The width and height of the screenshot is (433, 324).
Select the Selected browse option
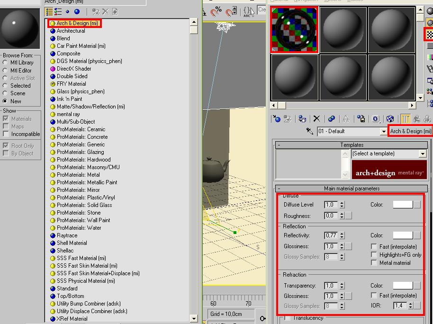click(x=5, y=86)
